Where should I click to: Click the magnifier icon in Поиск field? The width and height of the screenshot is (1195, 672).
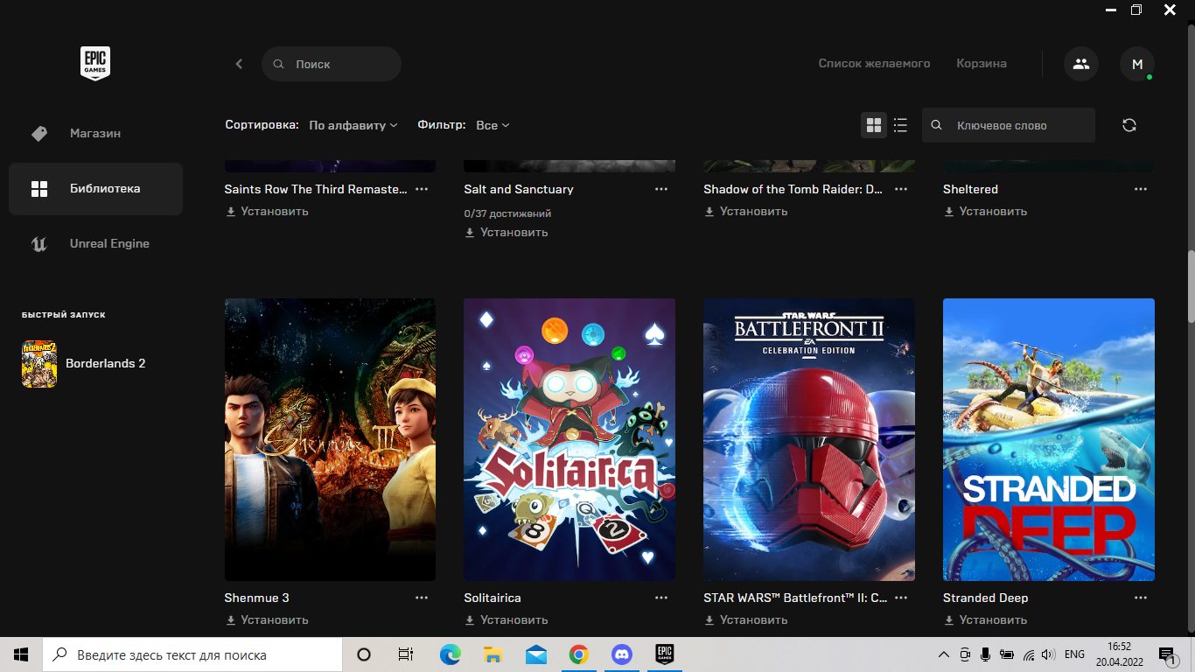pos(279,64)
